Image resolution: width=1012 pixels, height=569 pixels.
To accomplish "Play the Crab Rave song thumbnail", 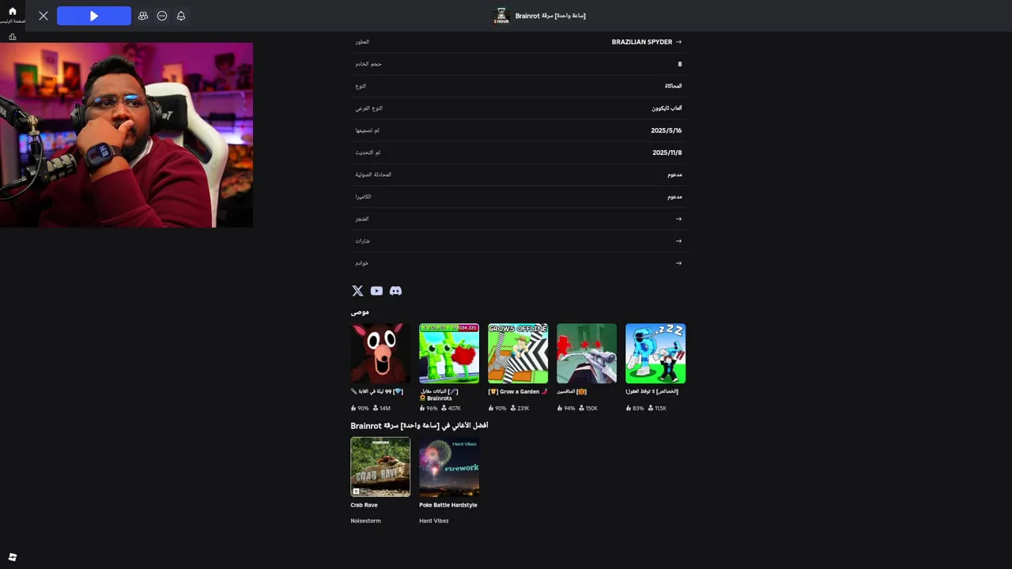I will click(x=380, y=467).
